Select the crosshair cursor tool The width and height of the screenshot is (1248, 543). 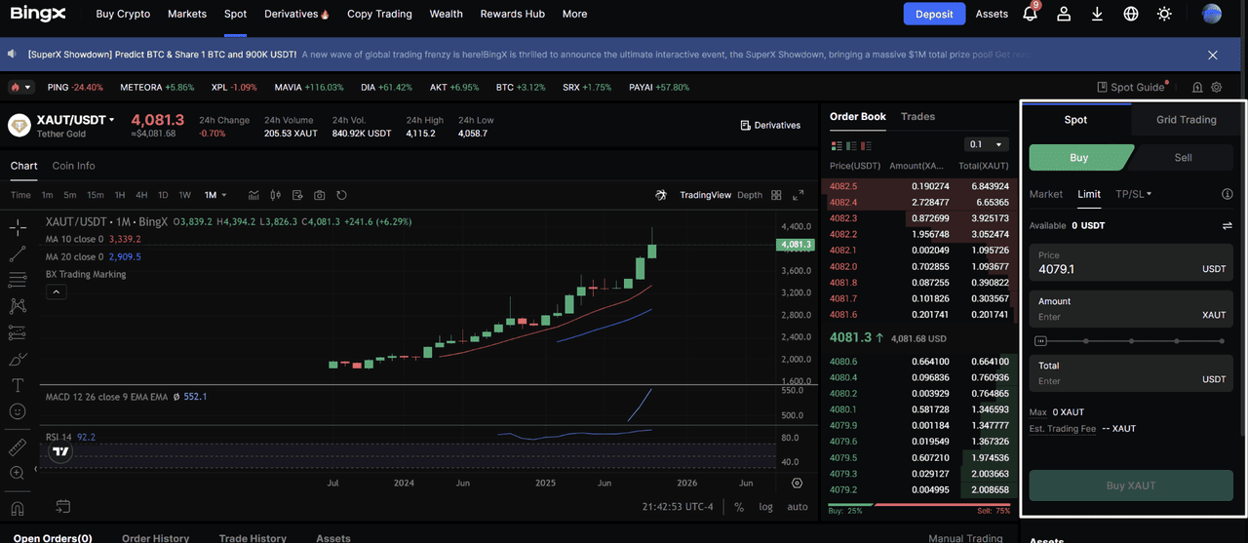[18, 228]
